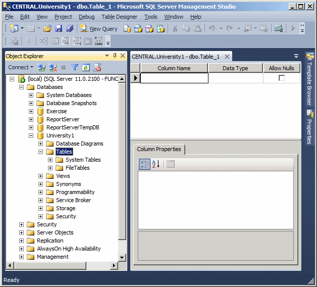Open the Template Browser side tab
317x287 pixels.
click(x=309, y=79)
